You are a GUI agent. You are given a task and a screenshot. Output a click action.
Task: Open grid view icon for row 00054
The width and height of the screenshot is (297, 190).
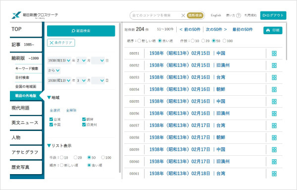pyautogui.click(x=274, y=89)
